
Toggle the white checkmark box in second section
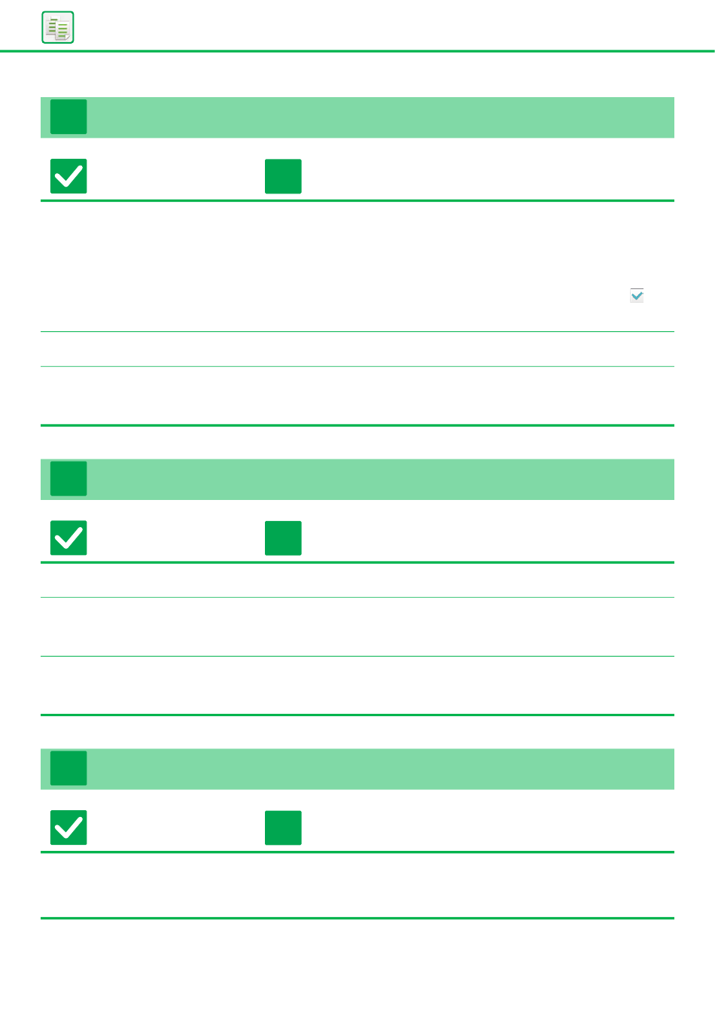pos(68,538)
